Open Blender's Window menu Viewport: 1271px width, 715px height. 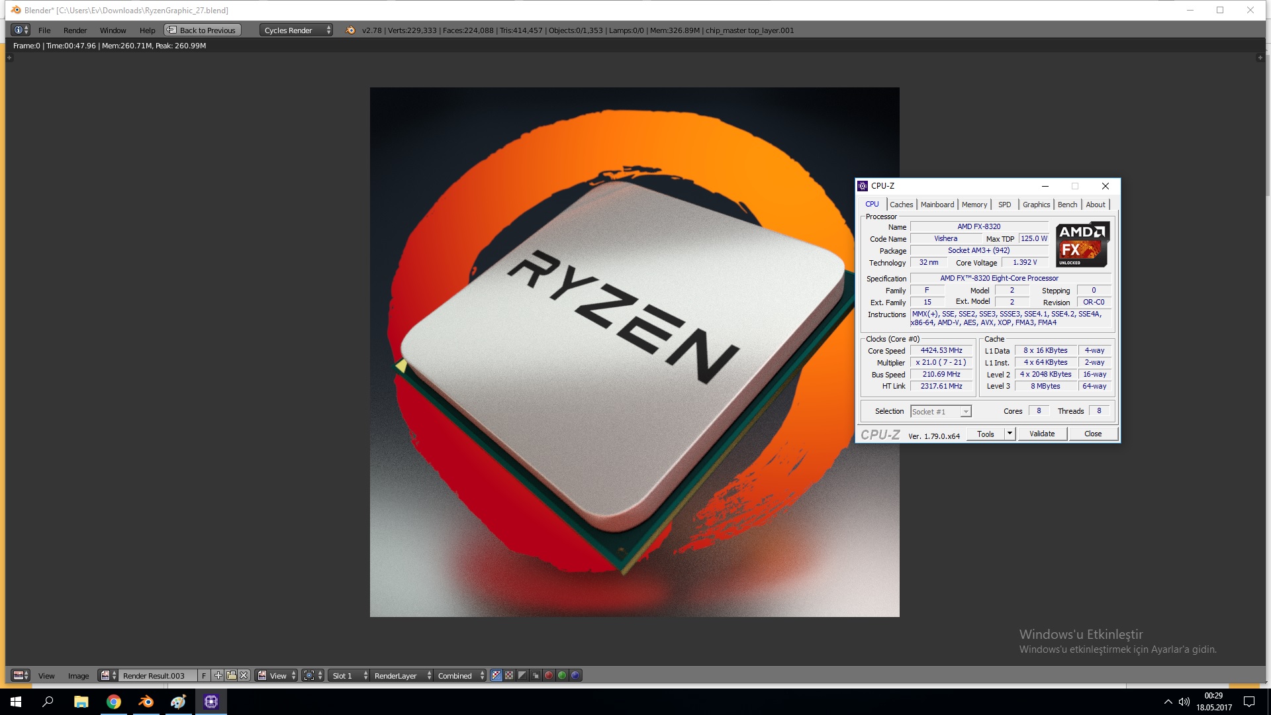113,30
